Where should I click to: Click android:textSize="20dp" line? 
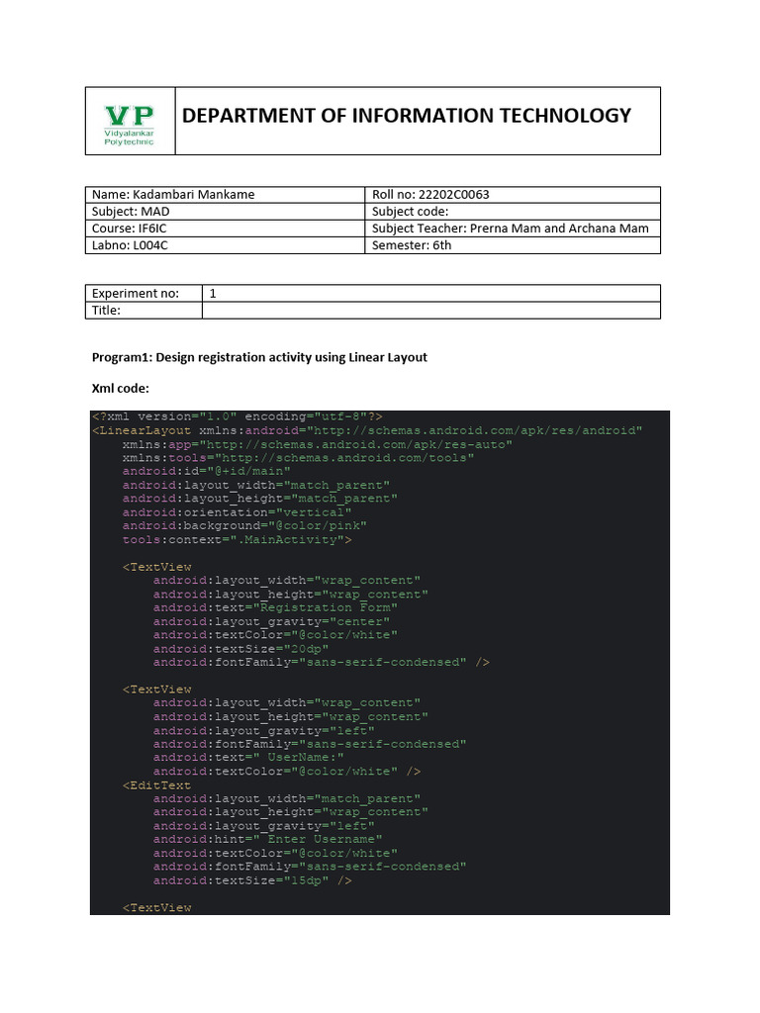tap(240, 649)
